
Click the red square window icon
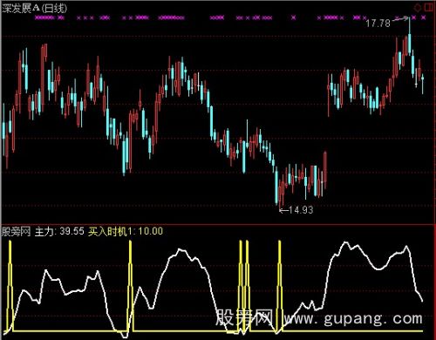(429, 7)
